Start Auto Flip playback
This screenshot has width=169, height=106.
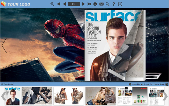pos(134,84)
